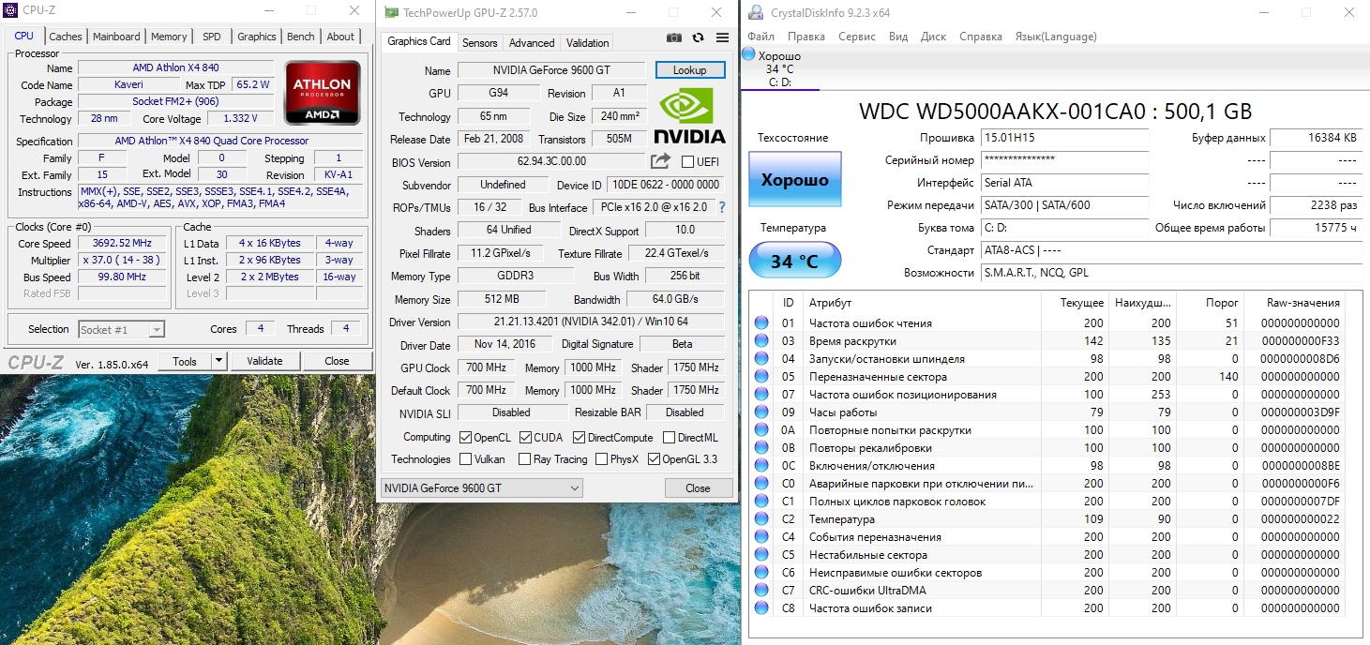
Task: Click the Прошивка 15.01H15 field
Action: tap(1064, 138)
